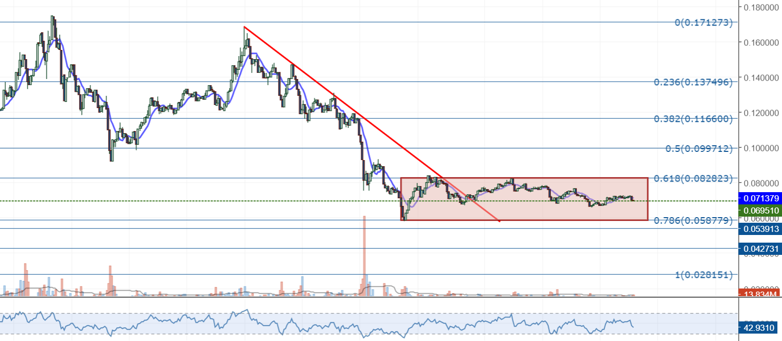Click the green 0.069510 current price tag
Image resolution: width=782 pixels, height=341 pixels.
point(760,210)
